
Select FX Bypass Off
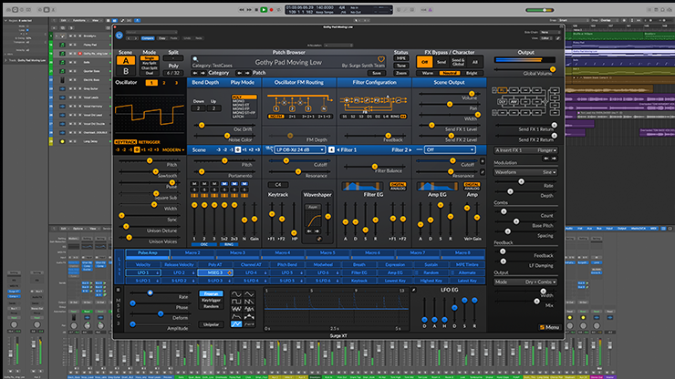point(424,62)
